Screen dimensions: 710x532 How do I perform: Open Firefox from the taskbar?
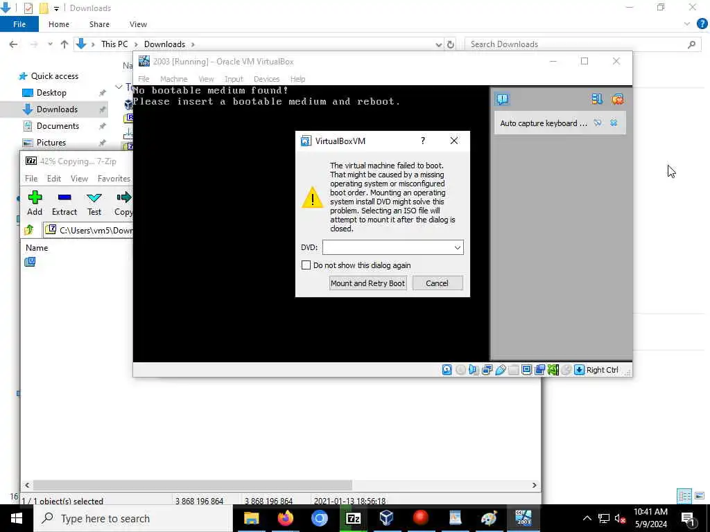coord(285,518)
